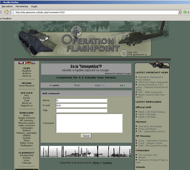
Task: Click the skyline panorama banner image
Action: click(x=86, y=152)
